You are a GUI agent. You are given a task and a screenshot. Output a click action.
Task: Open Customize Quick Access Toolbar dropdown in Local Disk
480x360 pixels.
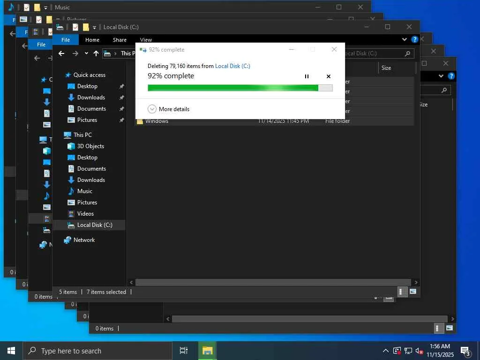(94, 28)
